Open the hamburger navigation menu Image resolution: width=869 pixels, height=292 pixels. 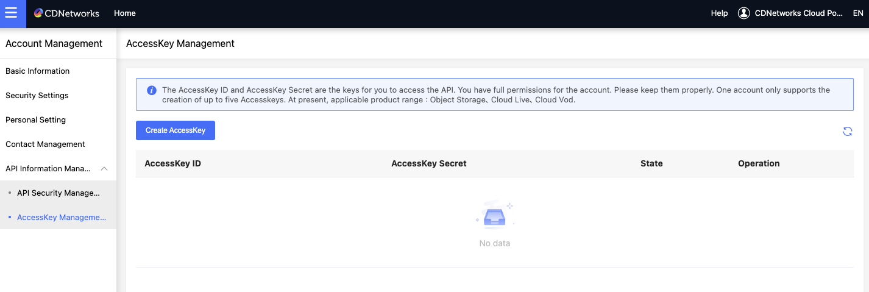pyautogui.click(x=13, y=13)
